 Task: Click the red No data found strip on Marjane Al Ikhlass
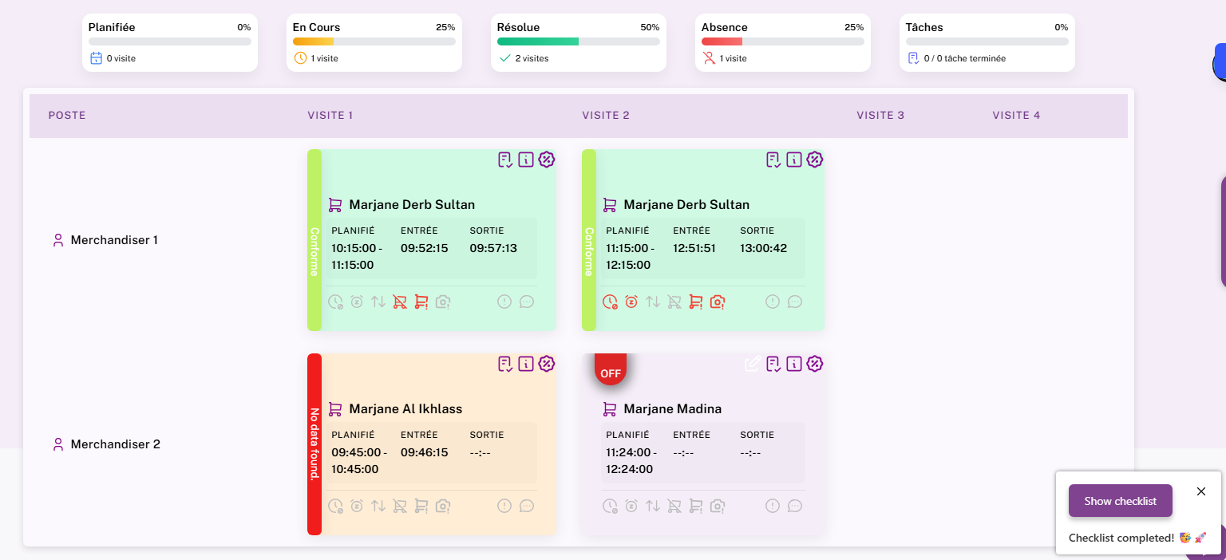coord(314,444)
